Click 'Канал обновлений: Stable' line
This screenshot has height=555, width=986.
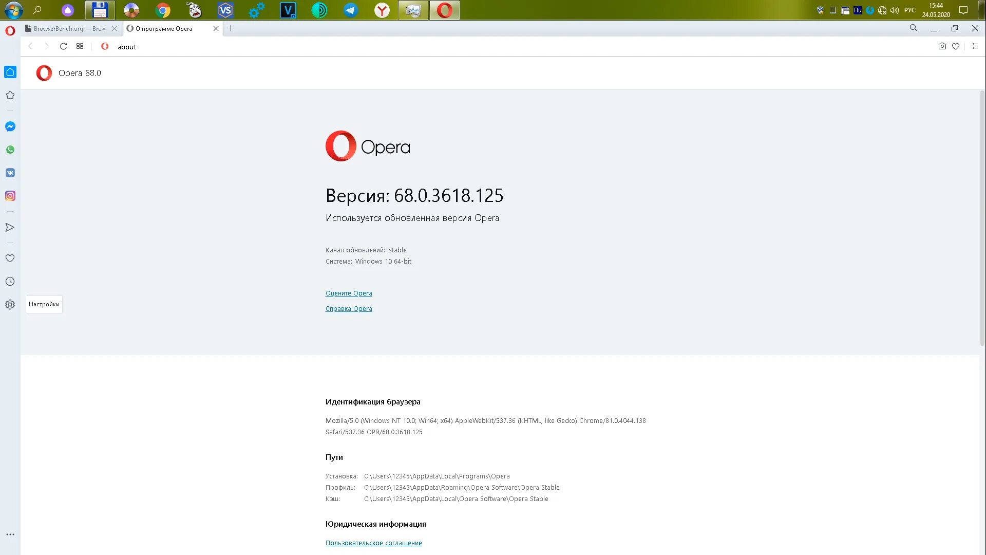click(366, 250)
